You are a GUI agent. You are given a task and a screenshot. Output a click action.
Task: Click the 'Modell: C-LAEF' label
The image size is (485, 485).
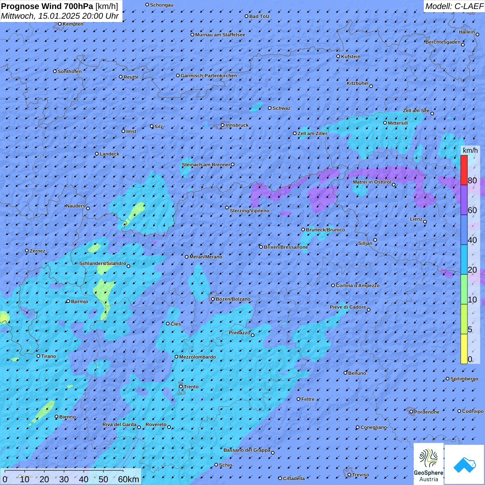pos(454,6)
